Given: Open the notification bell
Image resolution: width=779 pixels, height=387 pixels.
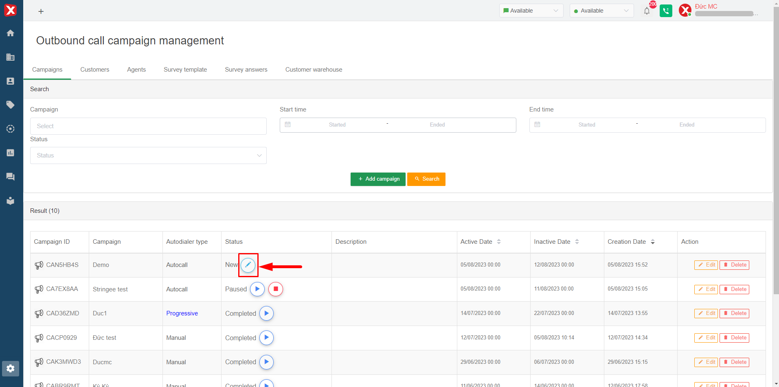Looking at the screenshot, I should coord(647,11).
